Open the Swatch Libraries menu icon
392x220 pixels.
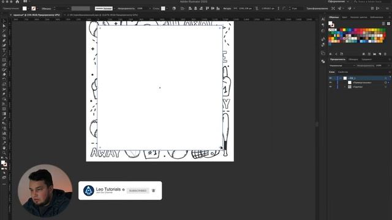330,54
